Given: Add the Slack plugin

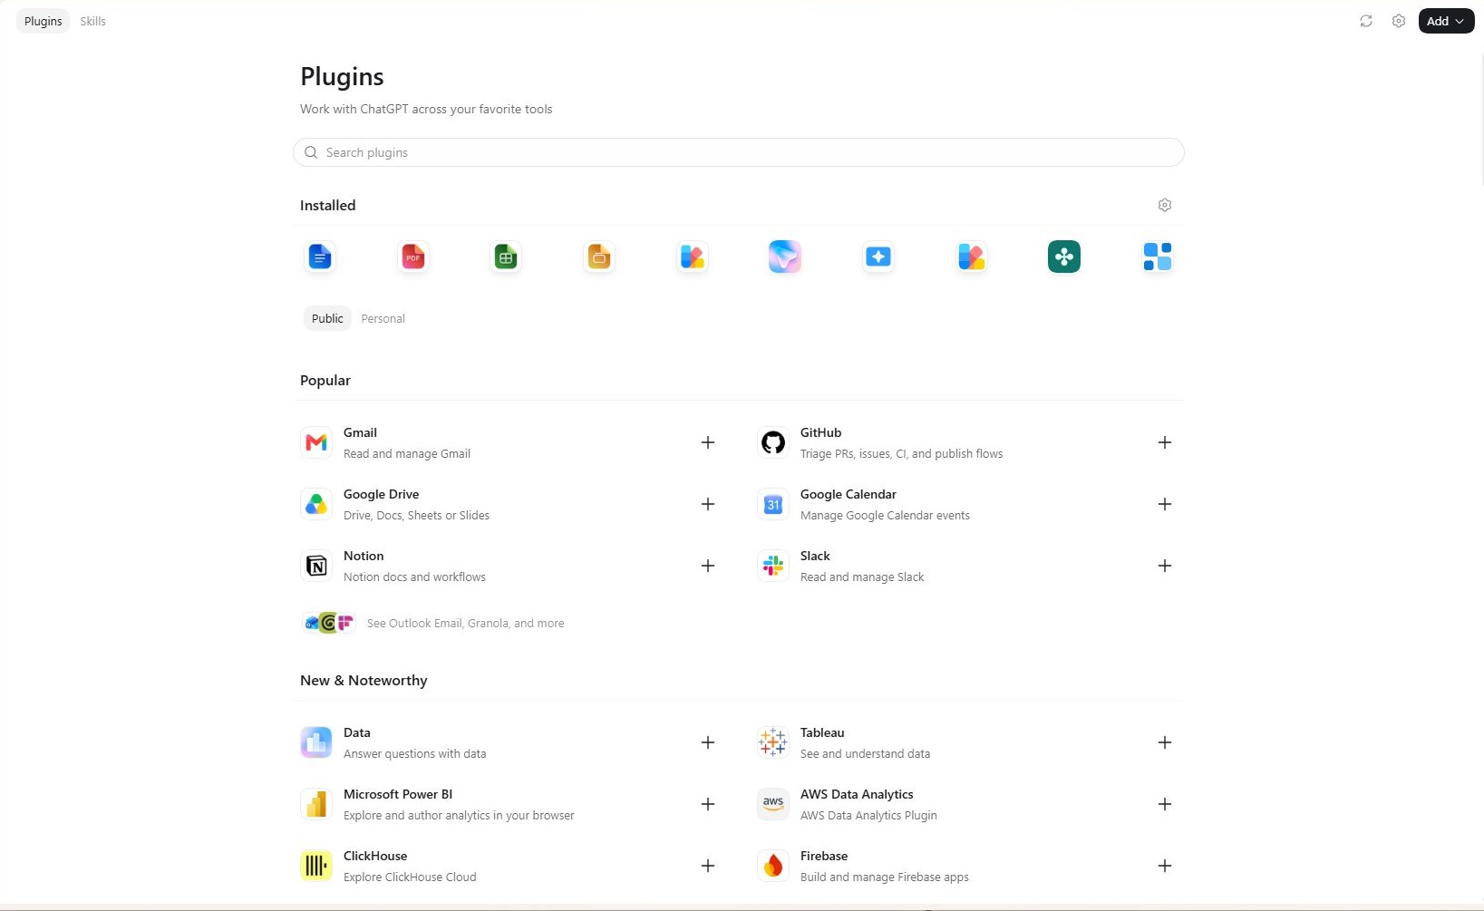Looking at the screenshot, I should (x=1165, y=566).
